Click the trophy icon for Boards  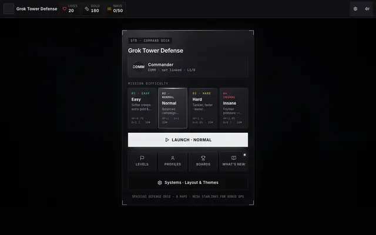[x=203, y=158]
